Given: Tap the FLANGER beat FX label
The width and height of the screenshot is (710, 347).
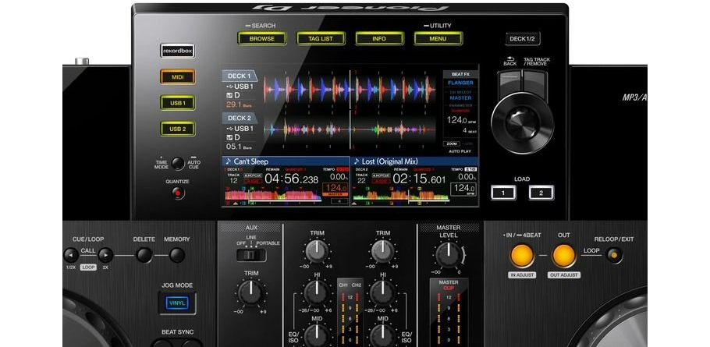Looking at the screenshot, I should 460,83.
